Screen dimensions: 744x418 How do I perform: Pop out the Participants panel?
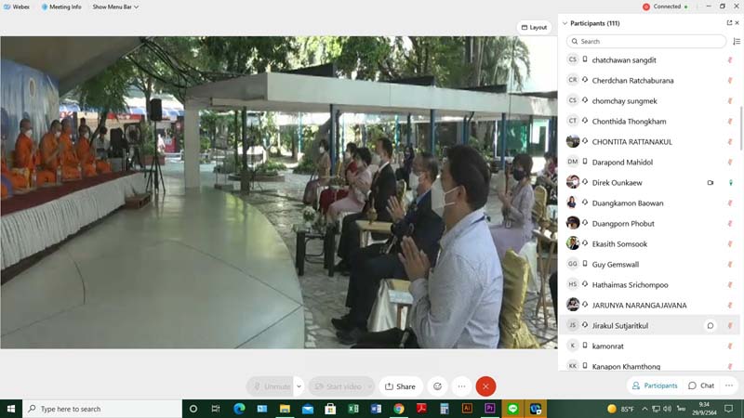click(x=729, y=22)
